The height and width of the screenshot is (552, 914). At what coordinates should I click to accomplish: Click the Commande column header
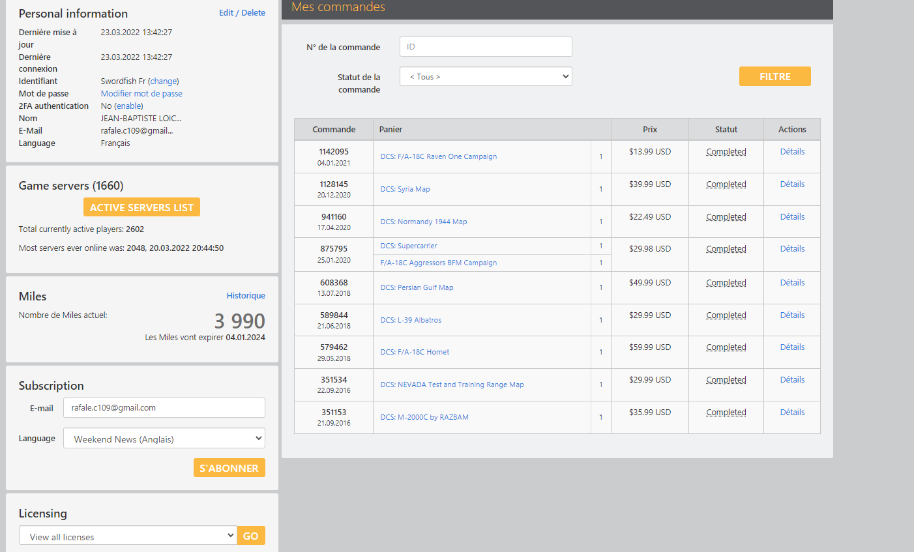point(334,130)
